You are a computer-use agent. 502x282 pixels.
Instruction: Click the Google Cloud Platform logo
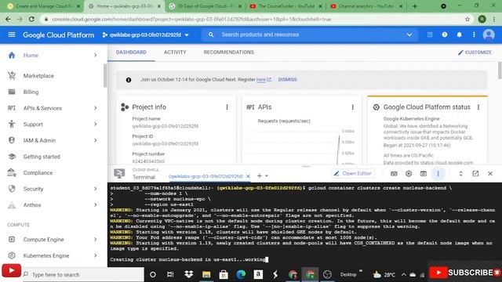(58, 34)
